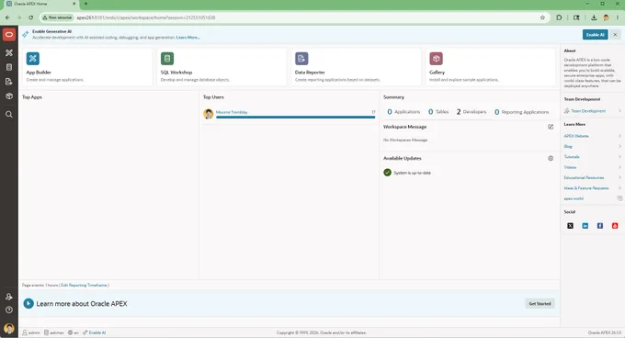Open the Tutorials link
This screenshot has width=625, height=338.
(x=572, y=156)
